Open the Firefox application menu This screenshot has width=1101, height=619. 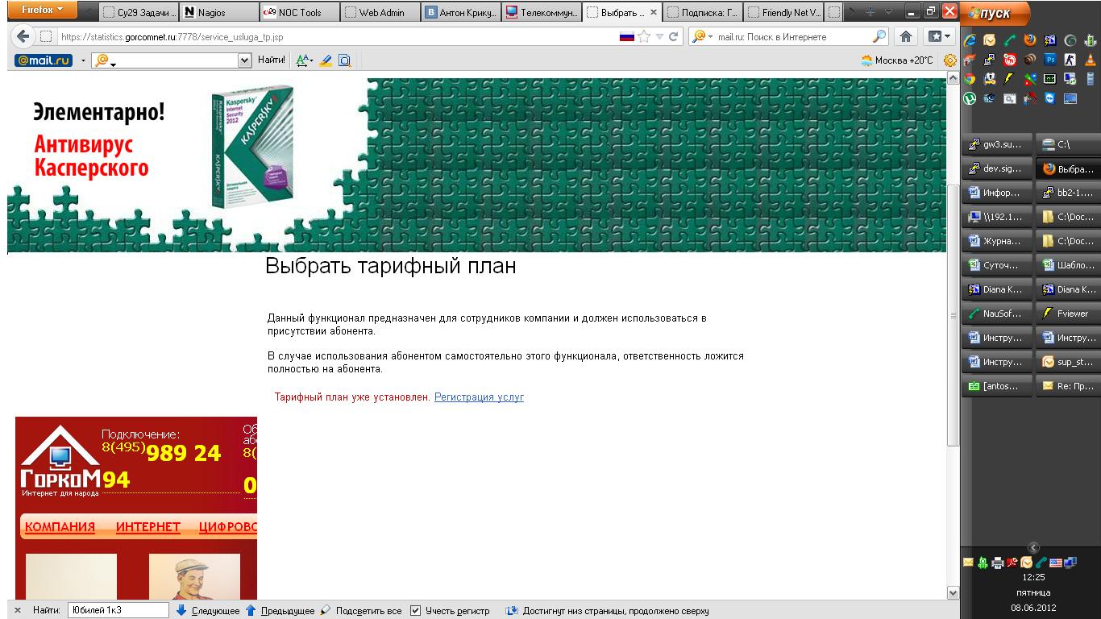point(43,10)
